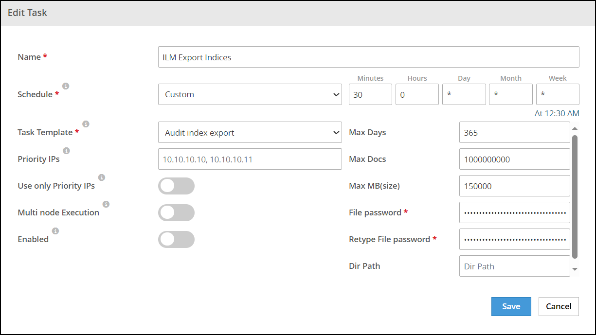Cancel editing the task
596x335 pixels.
(x=559, y=306)
